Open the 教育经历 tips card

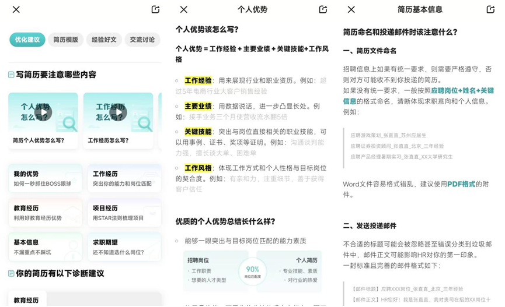[x=45, y=213]
